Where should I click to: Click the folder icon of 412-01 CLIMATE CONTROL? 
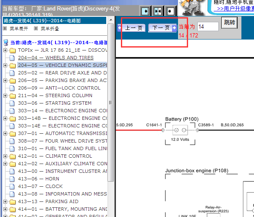tap(13, 156)
